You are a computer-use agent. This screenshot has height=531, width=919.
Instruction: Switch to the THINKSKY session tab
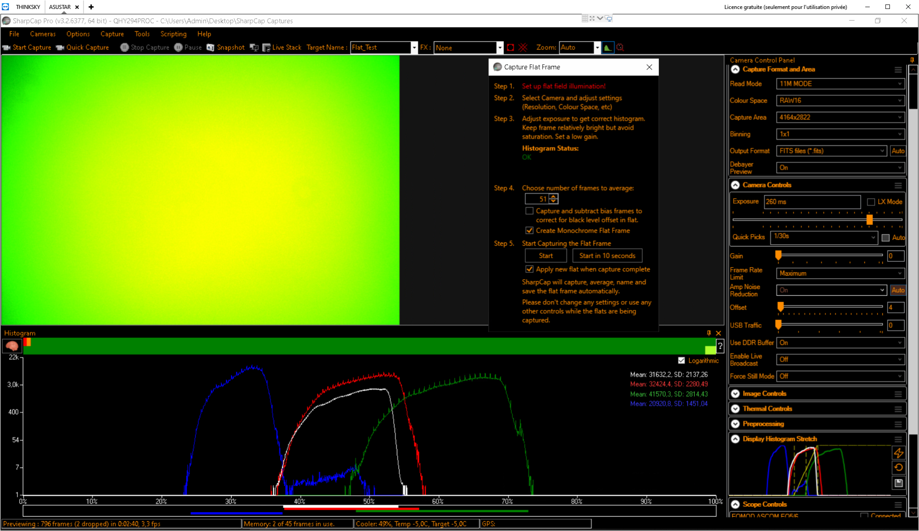tap(28, 7)
